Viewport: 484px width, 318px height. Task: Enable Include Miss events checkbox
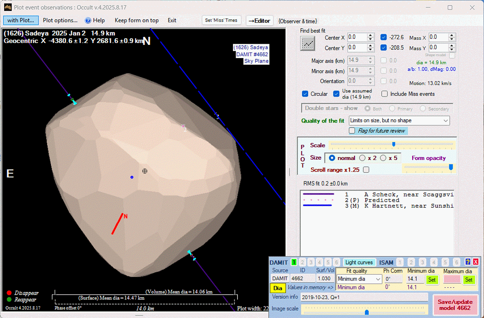(385, 94)
